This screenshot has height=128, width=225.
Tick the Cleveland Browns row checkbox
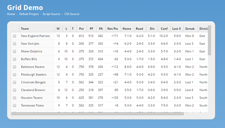14,90
